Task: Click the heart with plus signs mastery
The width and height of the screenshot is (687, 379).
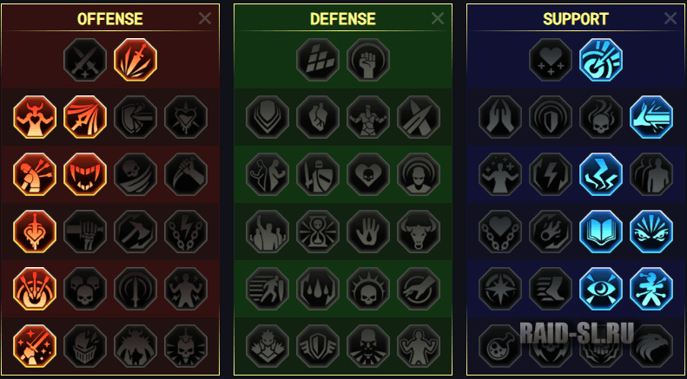Action: point(551,60)
